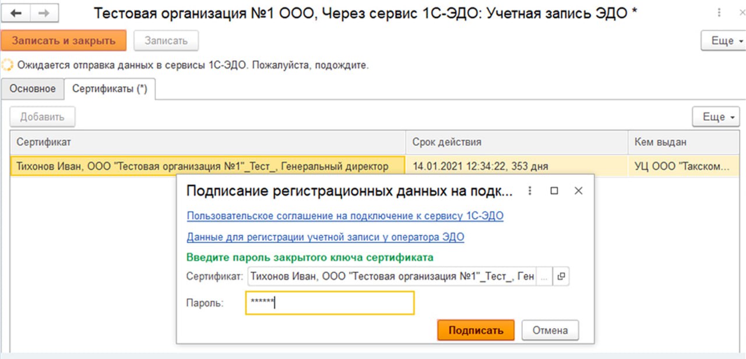Close the signing dialog with X
746x359 pixels.
point(578,191)
